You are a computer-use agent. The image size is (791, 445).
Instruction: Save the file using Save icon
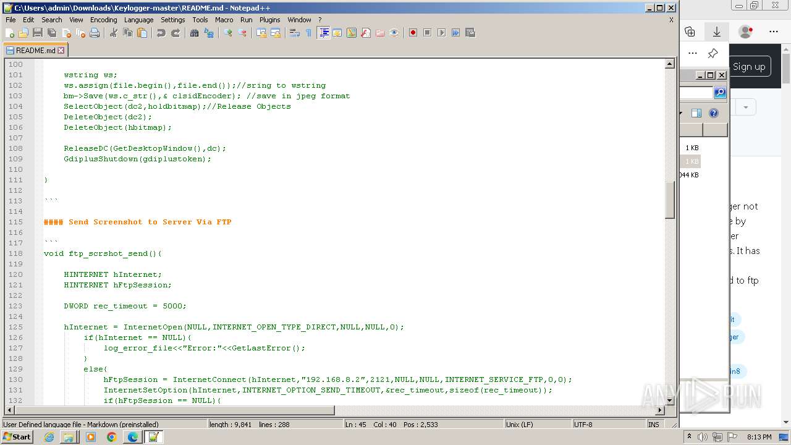38,33
